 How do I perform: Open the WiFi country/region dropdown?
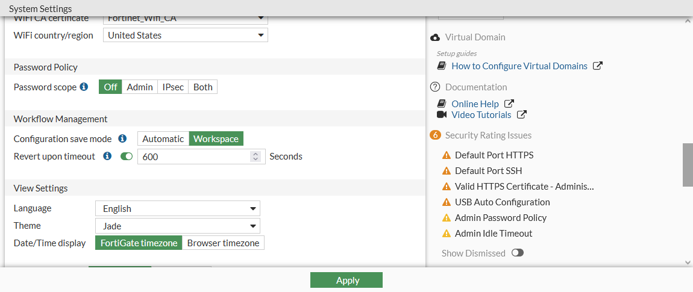(186, 36)
